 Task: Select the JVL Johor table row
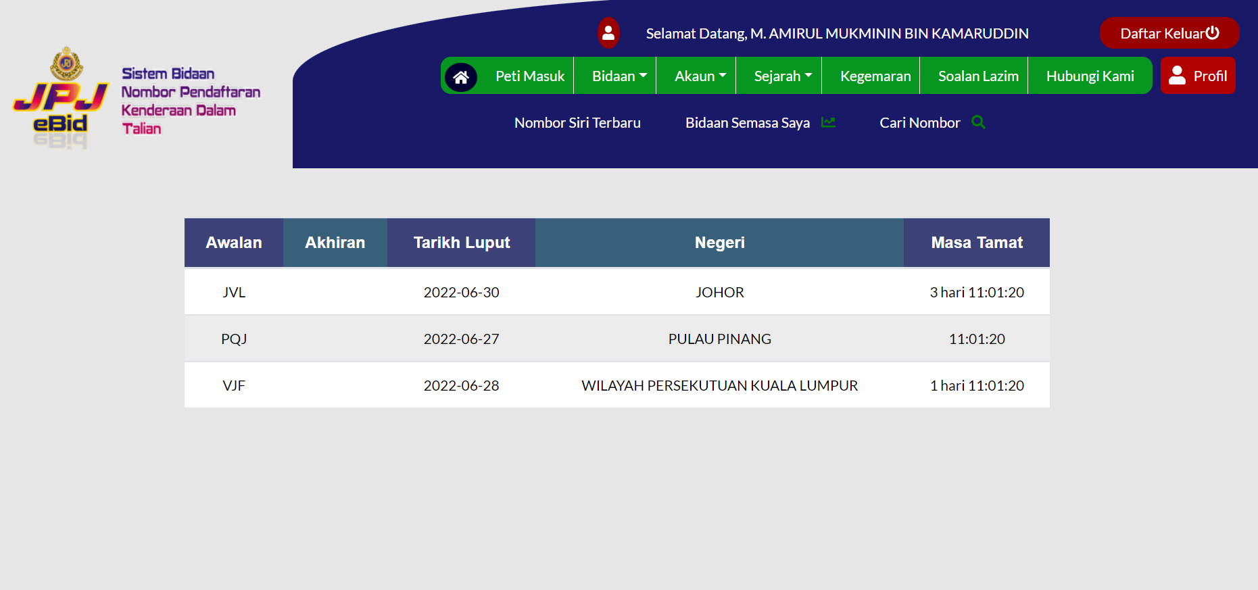click(x=616, y=292)
